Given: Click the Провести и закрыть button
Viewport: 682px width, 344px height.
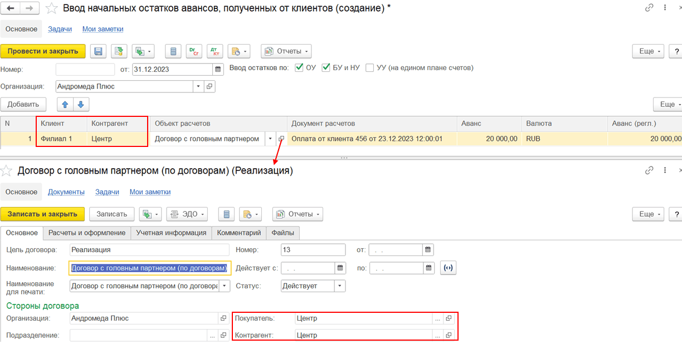Looking at the screenshot, I should 43,51.
